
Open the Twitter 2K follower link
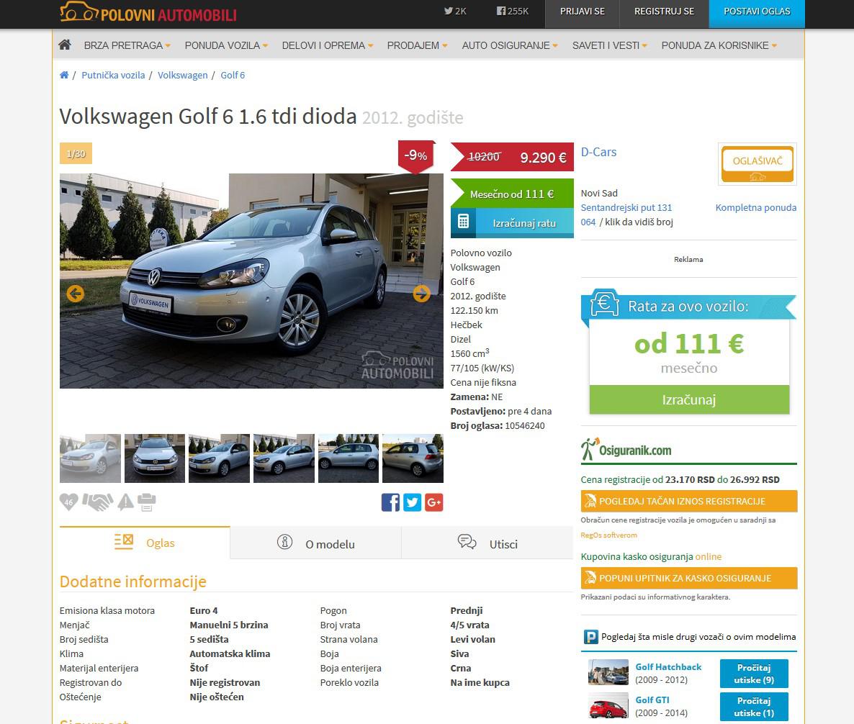(x=455, y=11)
